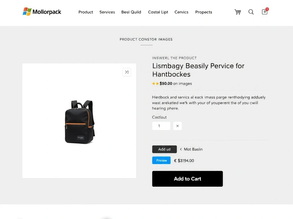Click the quantity input field showing 1
Image resolution: width=293 pixels, height=219 pixels.
pos(161,126)
